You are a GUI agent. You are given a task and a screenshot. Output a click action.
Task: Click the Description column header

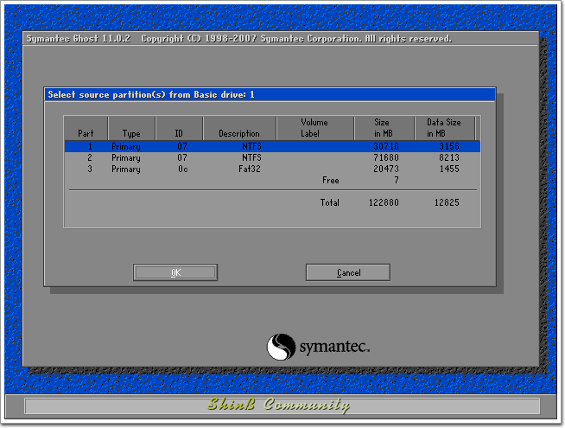pos(239,128)
